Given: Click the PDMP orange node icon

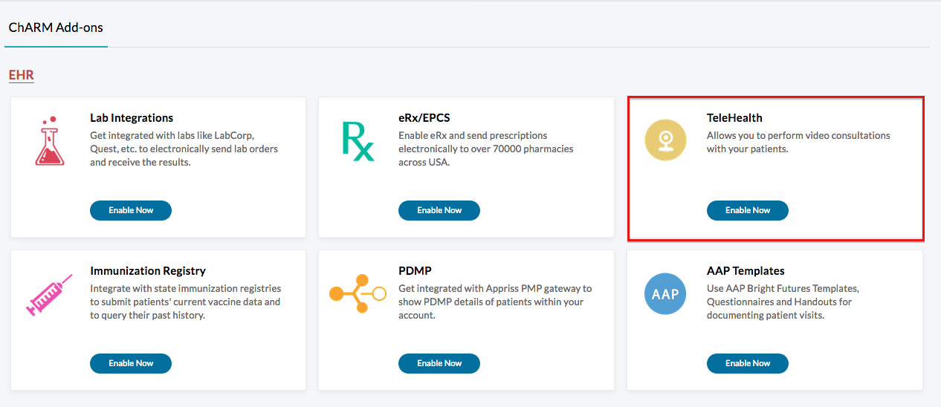Looking at the screenshot, I should pyautogui.click(x=358, y=294).
